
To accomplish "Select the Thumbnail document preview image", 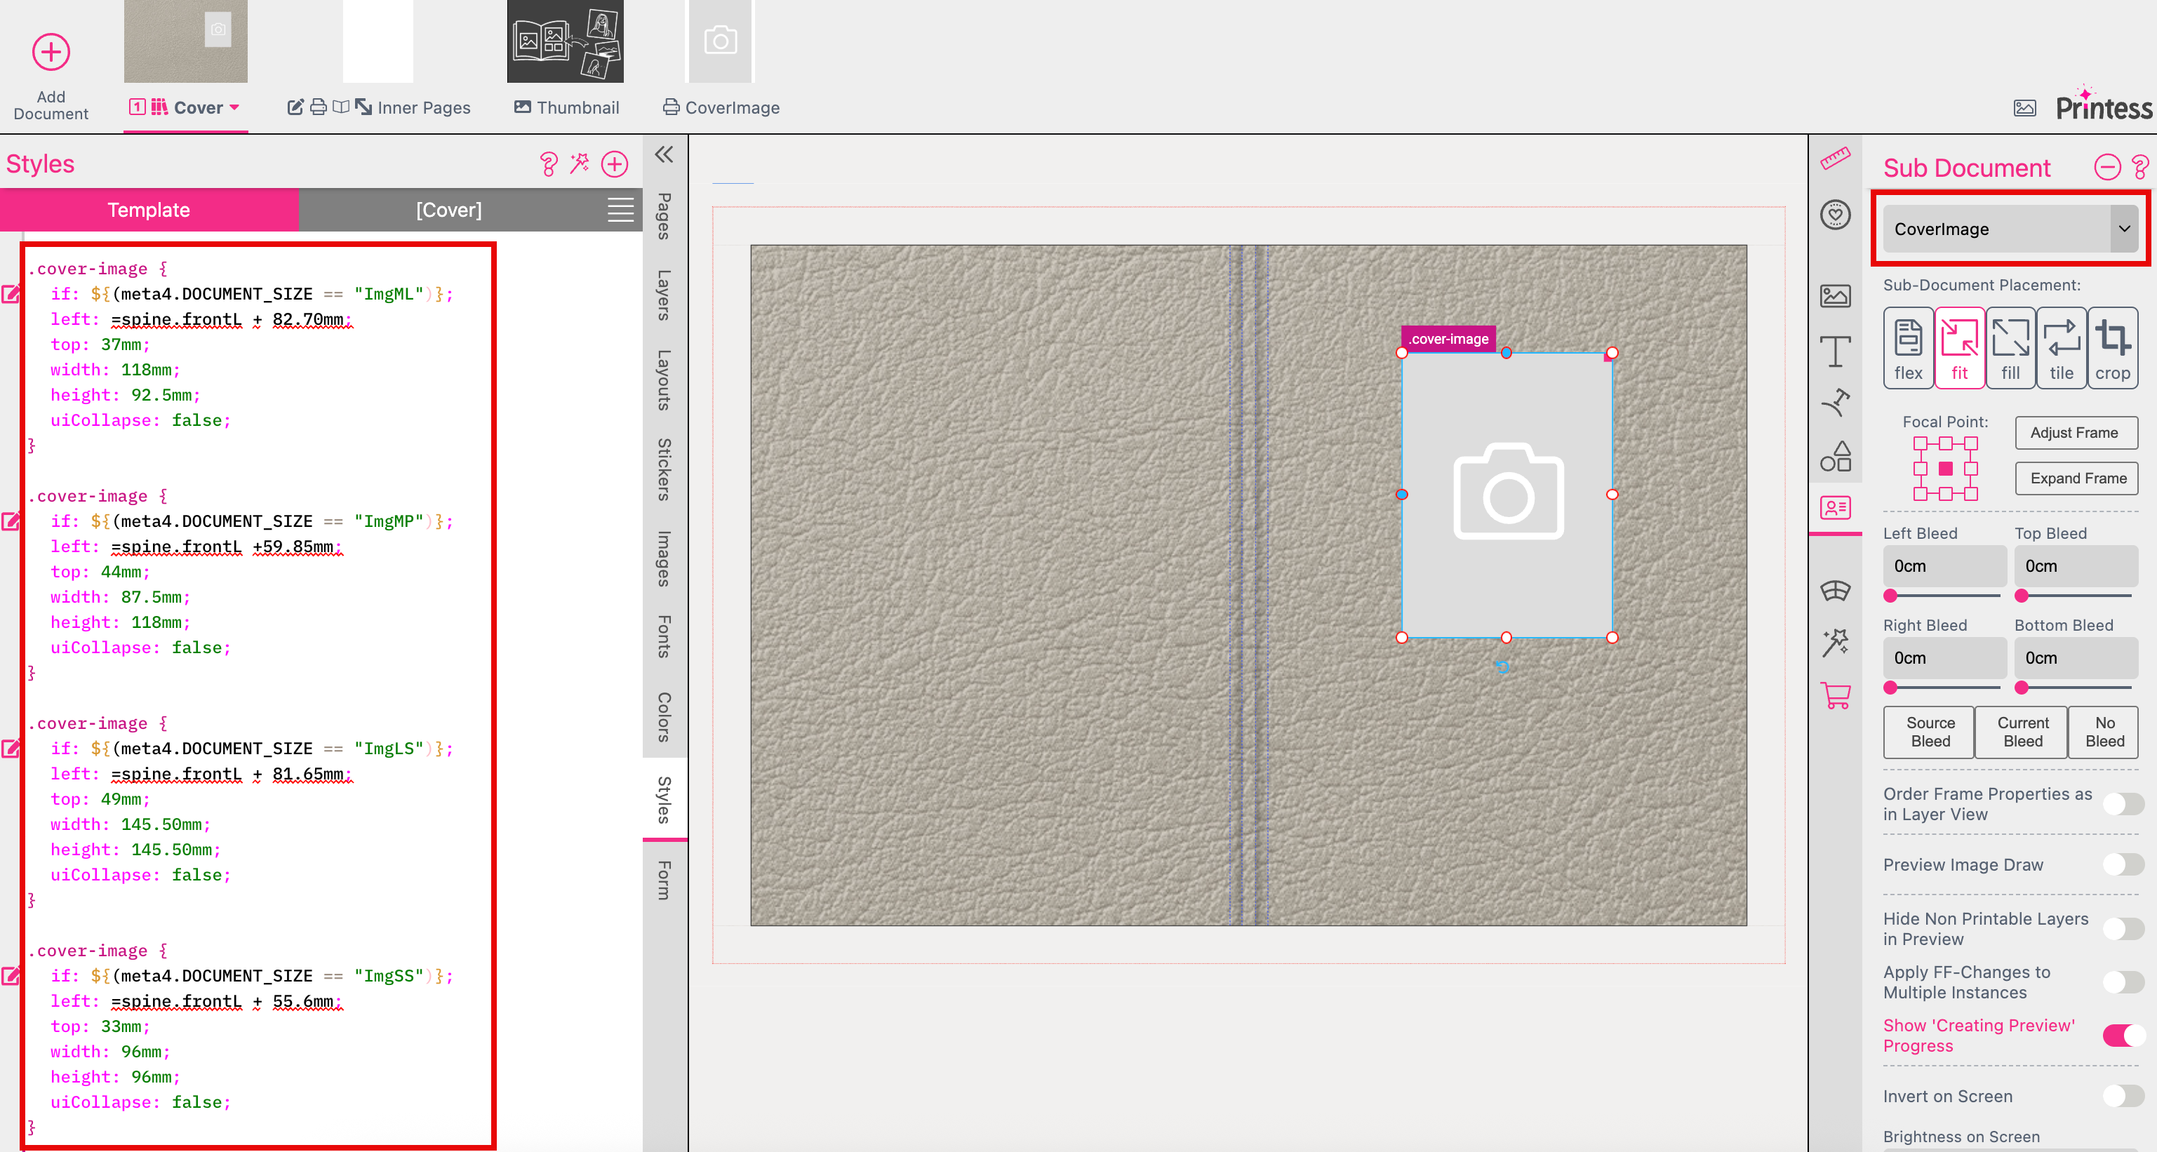I will 565,41.
